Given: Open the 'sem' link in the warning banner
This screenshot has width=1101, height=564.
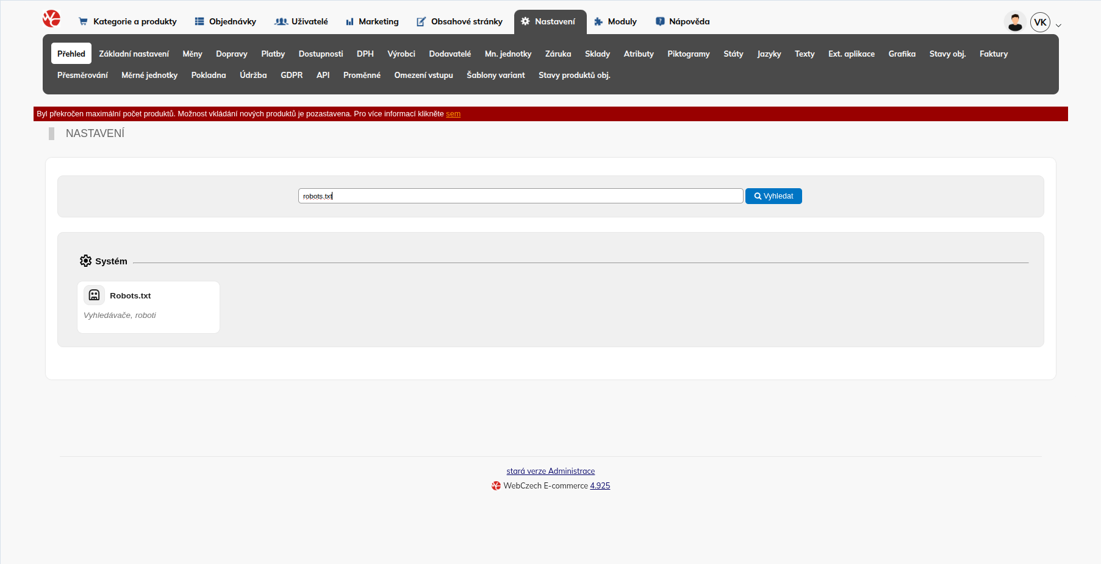Looking at the screenshot, I should (453, 113).
